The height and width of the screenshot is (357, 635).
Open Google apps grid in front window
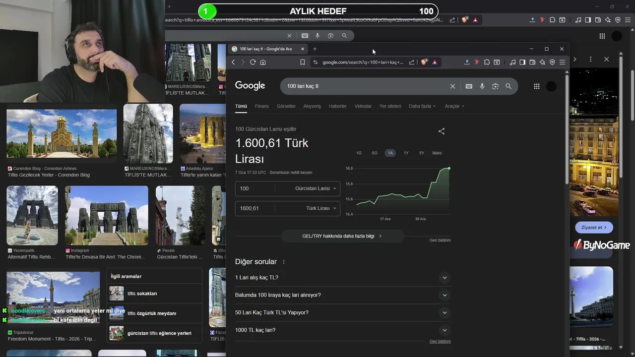[x=536, y=86]
